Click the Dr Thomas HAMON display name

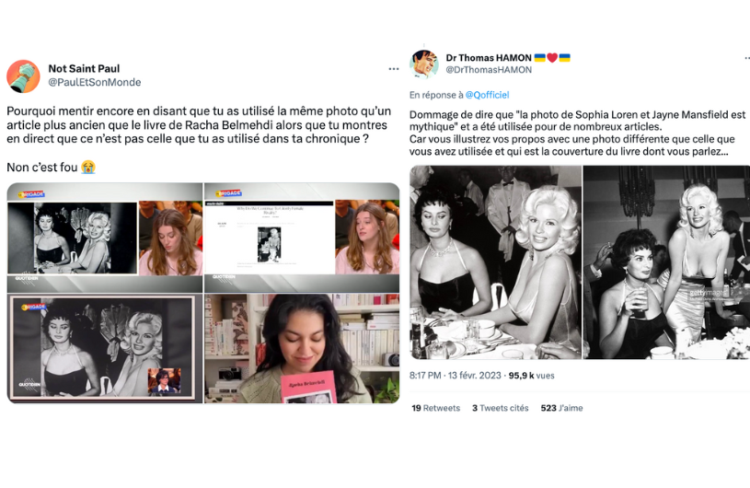point(489,57)
